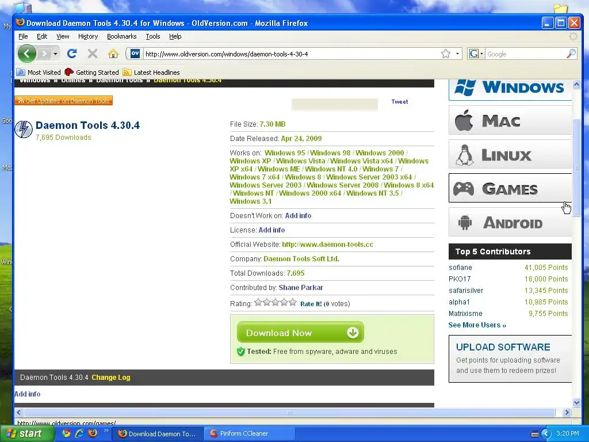Image resolution: width=589 pixels, height=442 pixels.
Task: Open the Help menu
Action: coord(175,36)
